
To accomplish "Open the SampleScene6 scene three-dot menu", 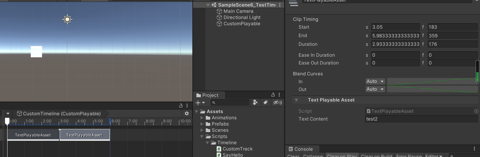I will (x=280, y=5).
